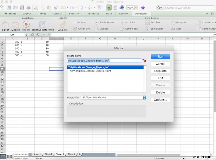Start the Record macro button
Screen dimensions: 216x160
tap(26, 24)
